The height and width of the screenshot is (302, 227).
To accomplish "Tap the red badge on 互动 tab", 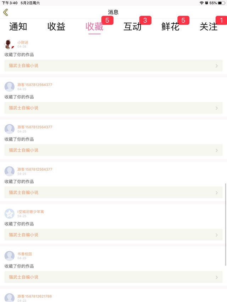I will tap(145, 21).
